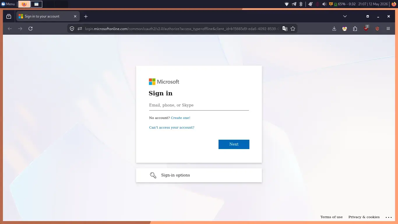Toggle the microphone mute tray icon

(x=318, y=4)
